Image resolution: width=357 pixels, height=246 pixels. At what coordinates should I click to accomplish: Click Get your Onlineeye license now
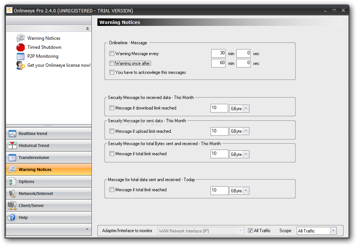59,65
